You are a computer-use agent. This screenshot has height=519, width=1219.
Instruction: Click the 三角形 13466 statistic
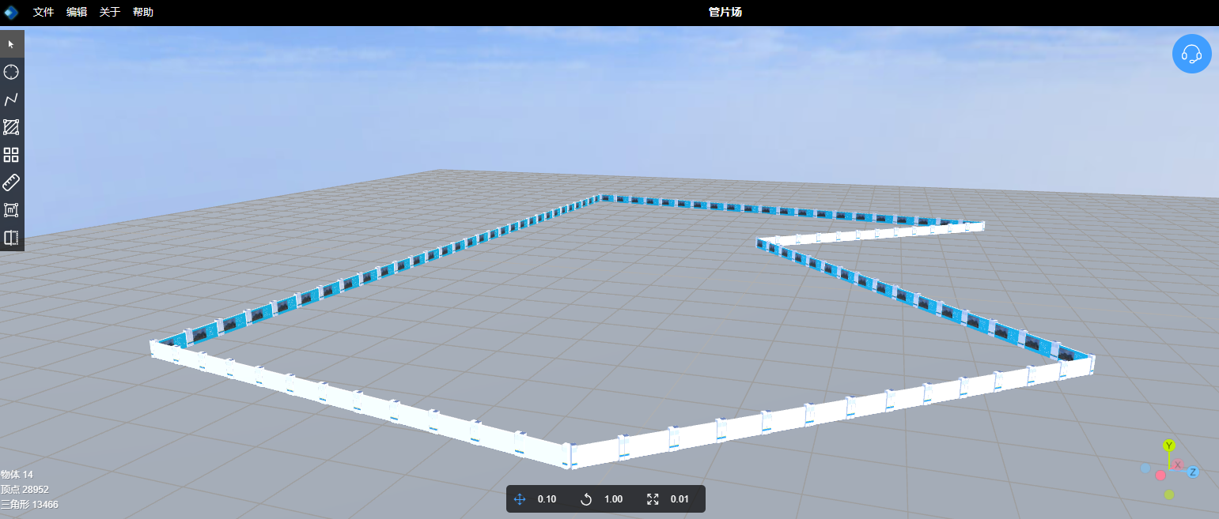tap(29, 504)
